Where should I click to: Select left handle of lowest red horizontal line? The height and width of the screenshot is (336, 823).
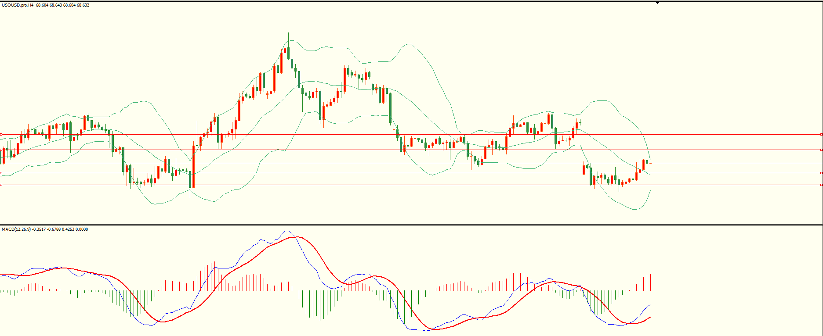point(1,185)
